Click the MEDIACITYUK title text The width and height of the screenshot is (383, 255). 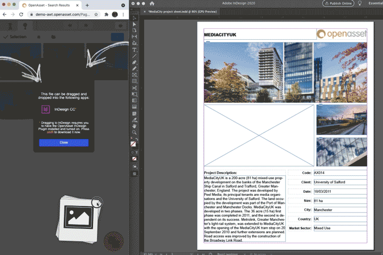tap(220, 35)
